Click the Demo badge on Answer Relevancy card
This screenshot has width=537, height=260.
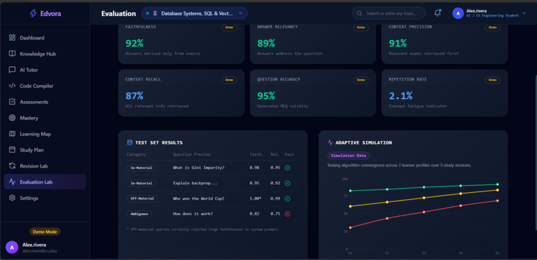tap(361, 27)
